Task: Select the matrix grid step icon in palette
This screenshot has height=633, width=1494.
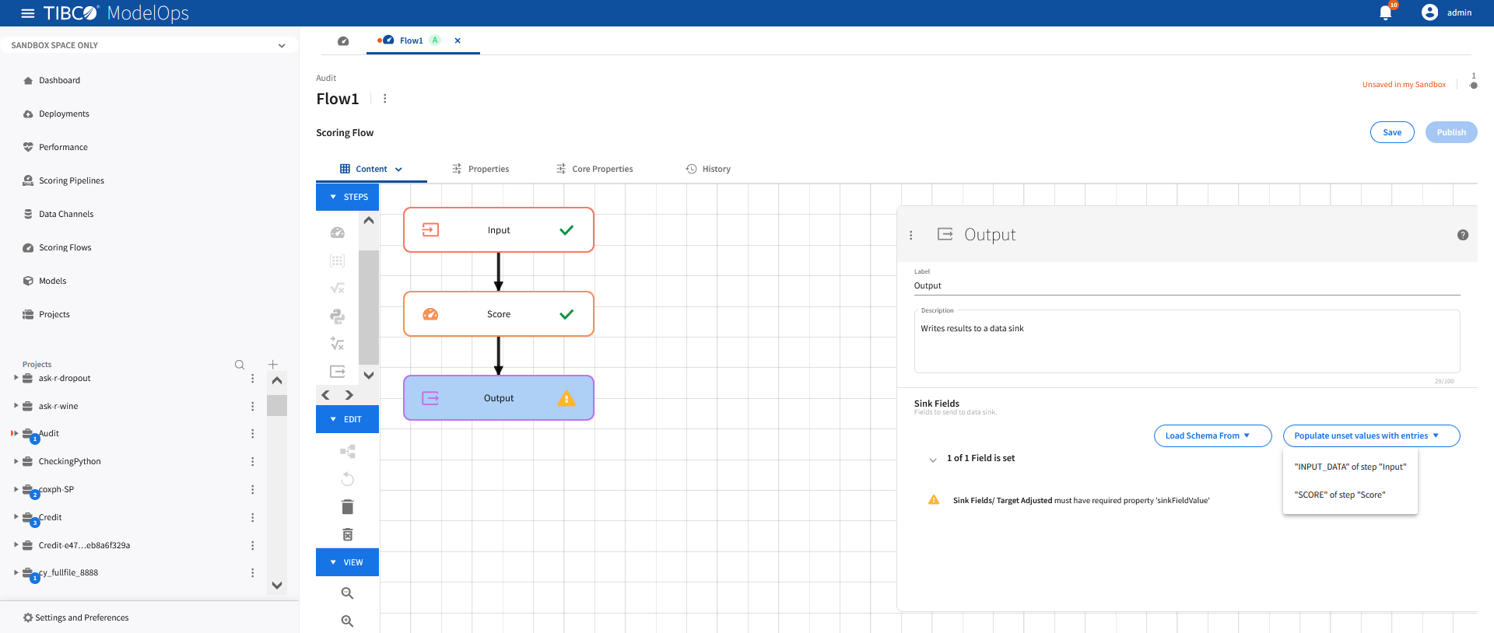Action: 337,261
